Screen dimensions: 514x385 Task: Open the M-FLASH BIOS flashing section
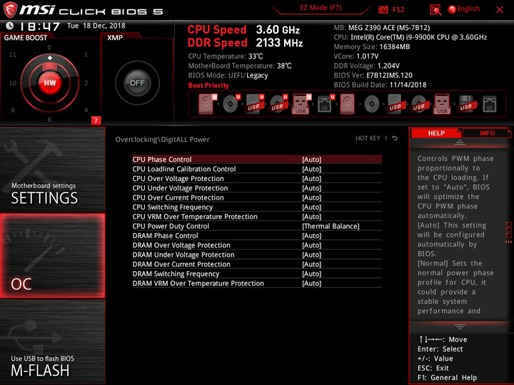(x=52, y=342)
